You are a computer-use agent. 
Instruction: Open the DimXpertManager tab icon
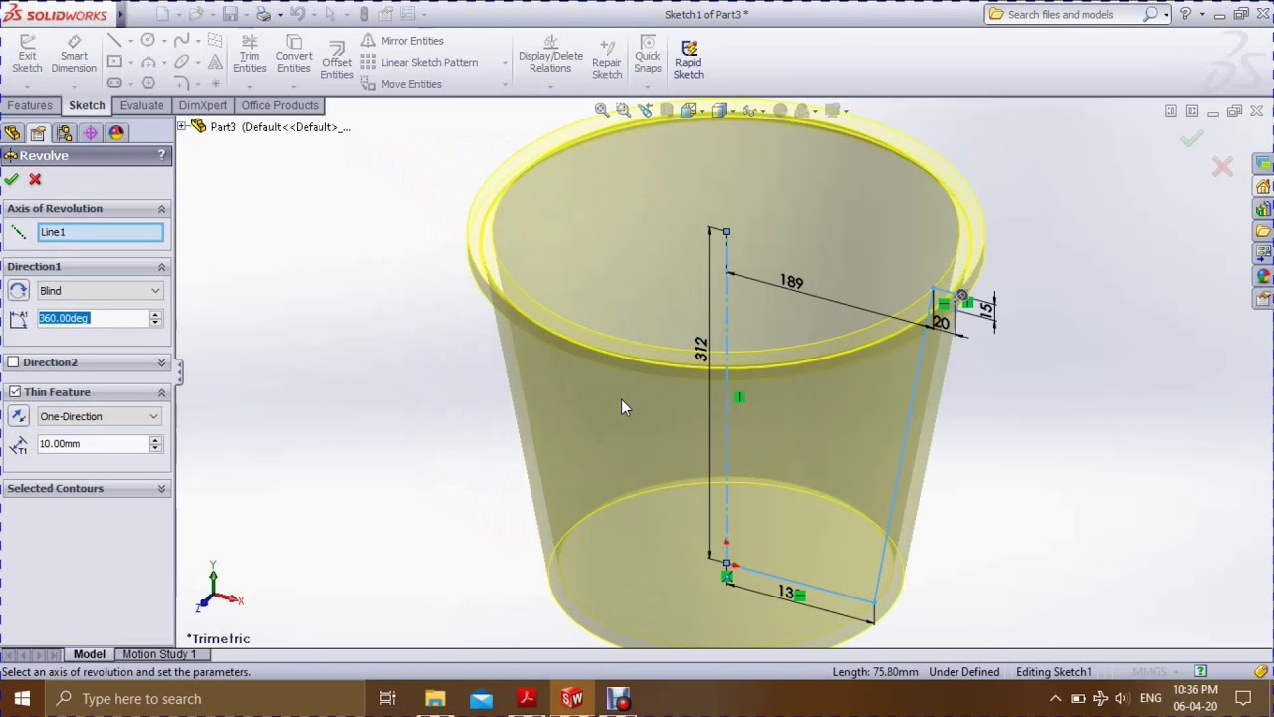point(90,133)
